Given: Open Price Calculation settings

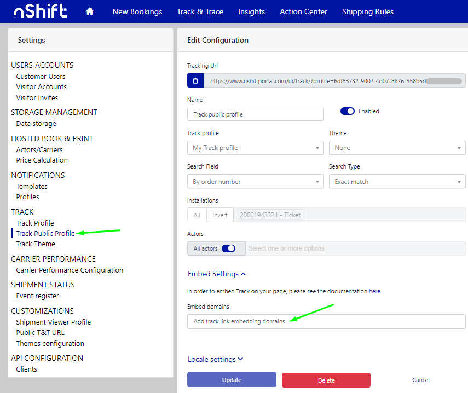Looking at the screenshot, I should (x=42, y=160).
